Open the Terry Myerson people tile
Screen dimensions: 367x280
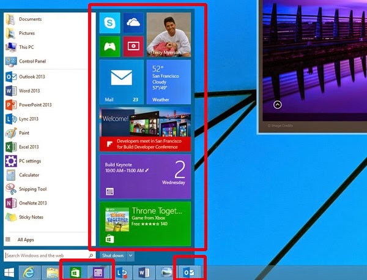click(x=169, y=35)
